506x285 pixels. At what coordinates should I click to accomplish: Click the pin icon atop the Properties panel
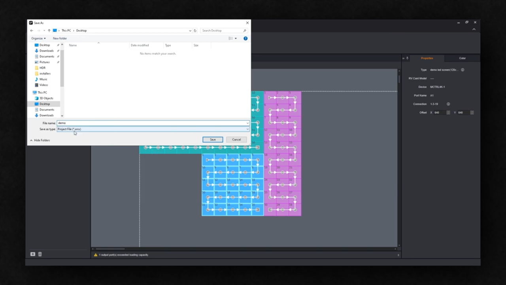(408, 58)
